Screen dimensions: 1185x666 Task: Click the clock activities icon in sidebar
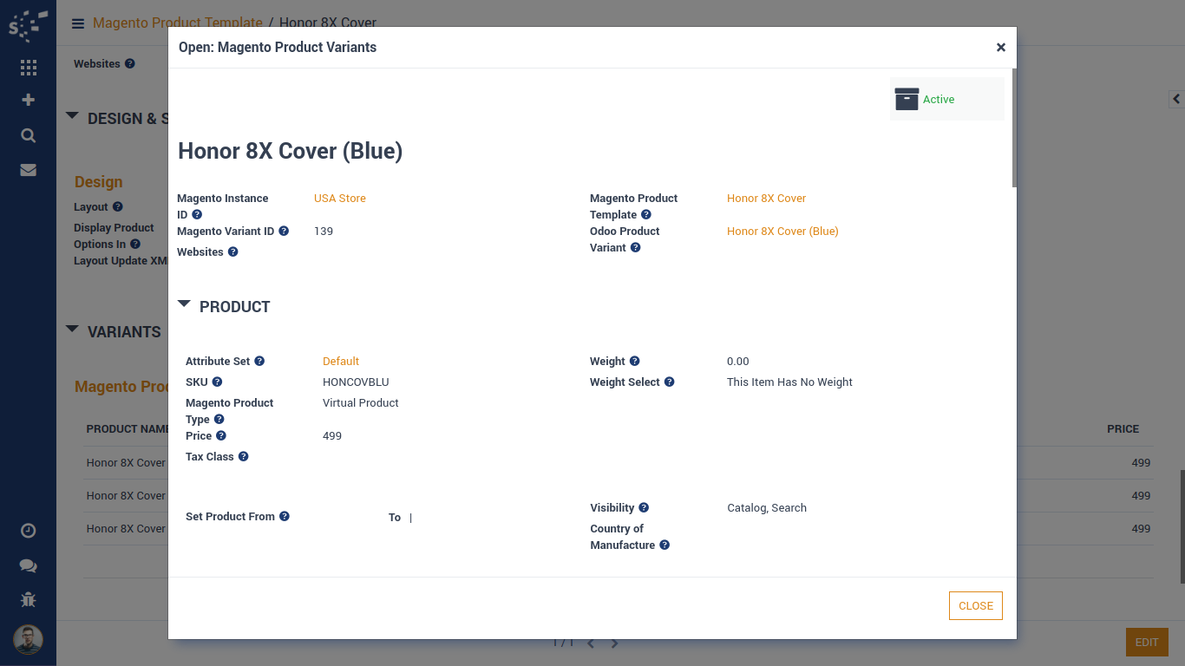tap(28, 531)
